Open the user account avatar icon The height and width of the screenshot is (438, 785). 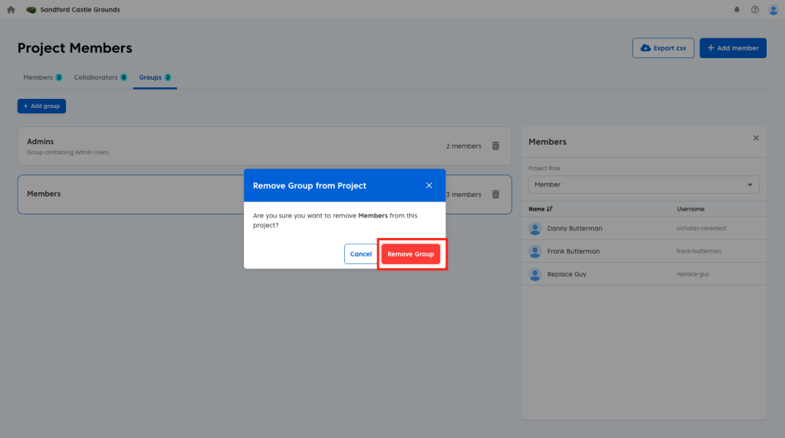773,10
